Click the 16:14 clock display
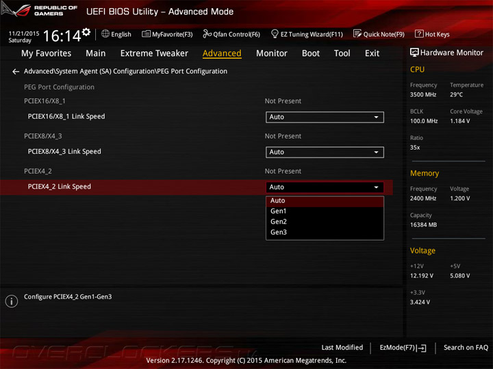 [62, 36]
